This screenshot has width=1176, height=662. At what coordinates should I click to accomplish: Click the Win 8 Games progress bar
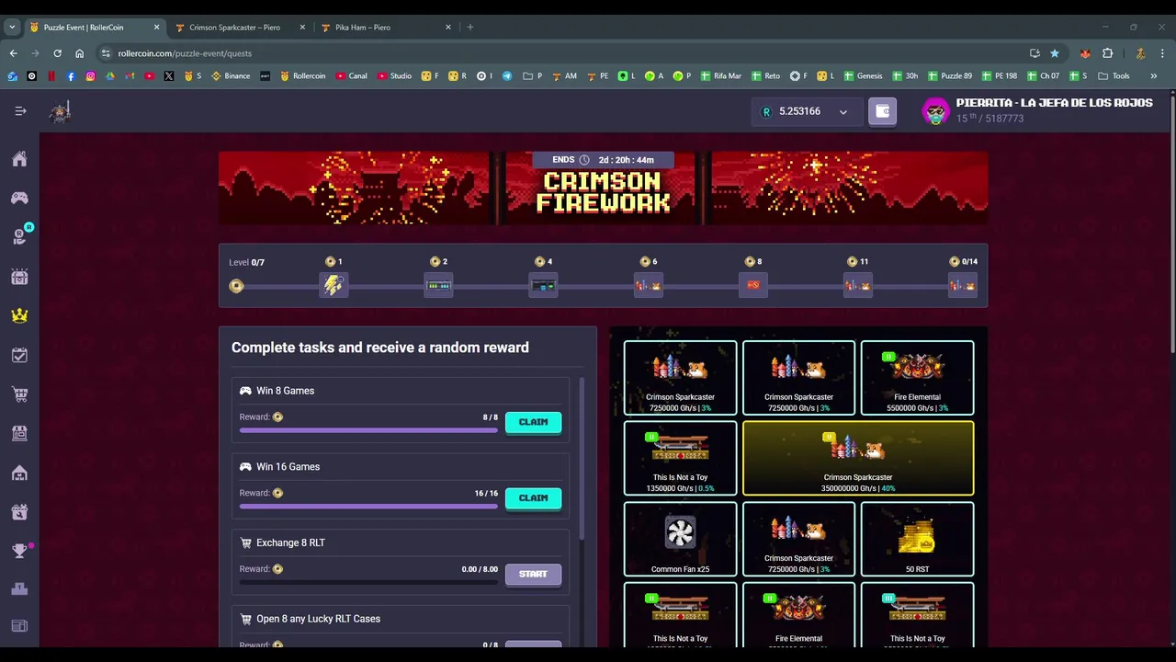368,429
